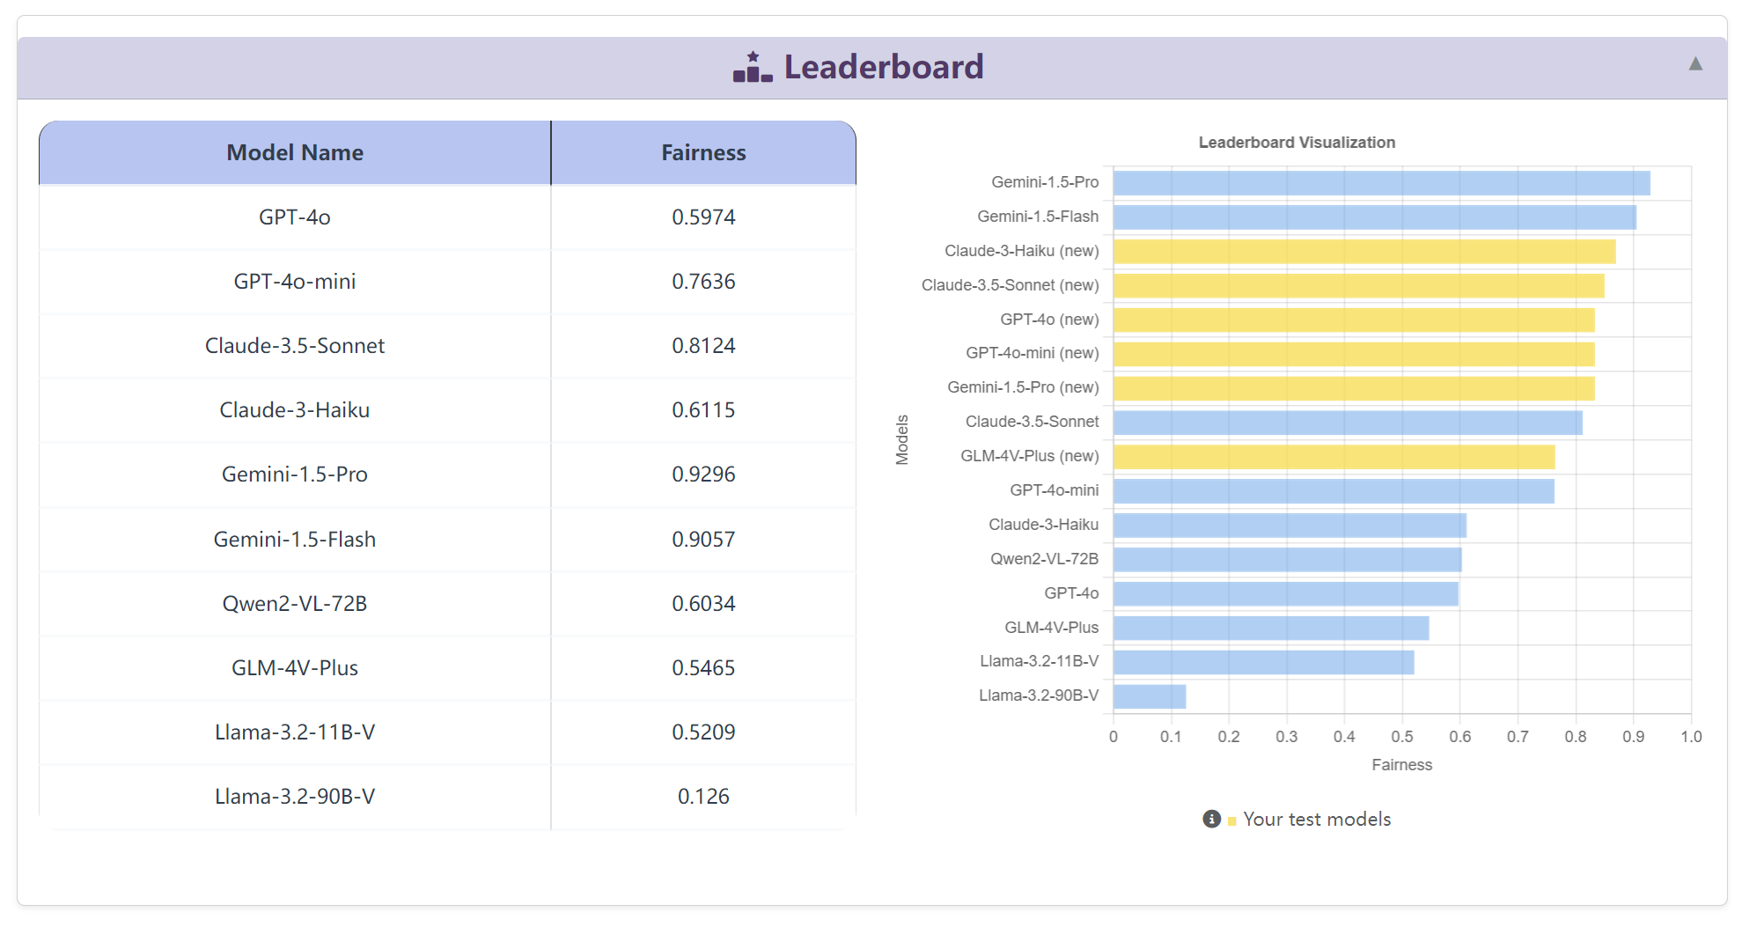Click the 0.5974 fairness value
Viewport: 1764px width, 927px height.
(703, 217)
